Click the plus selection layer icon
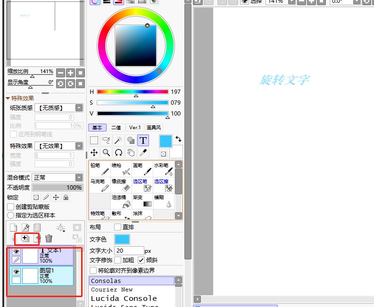The height and width of the screenshot is (307, 374). (x=25, y=238)
